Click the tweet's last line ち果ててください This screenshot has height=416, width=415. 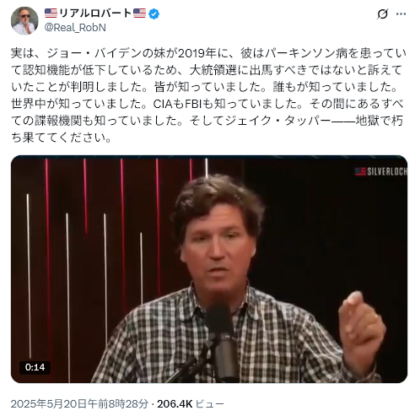tap(62, 138)
